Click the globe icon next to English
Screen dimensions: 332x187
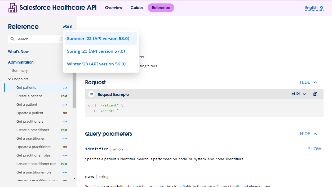tap(321, 8)
